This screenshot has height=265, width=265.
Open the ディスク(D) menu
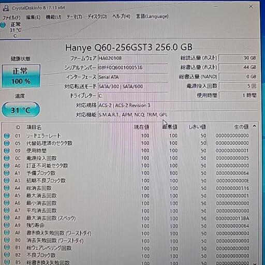click(97, 17)
